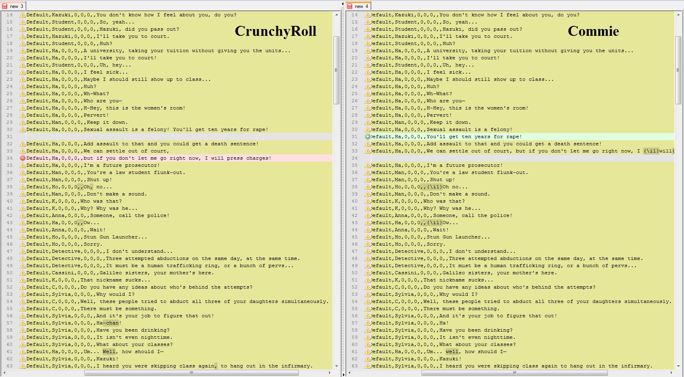Click the scroll-up arrow of the left pane

(336, 15)
